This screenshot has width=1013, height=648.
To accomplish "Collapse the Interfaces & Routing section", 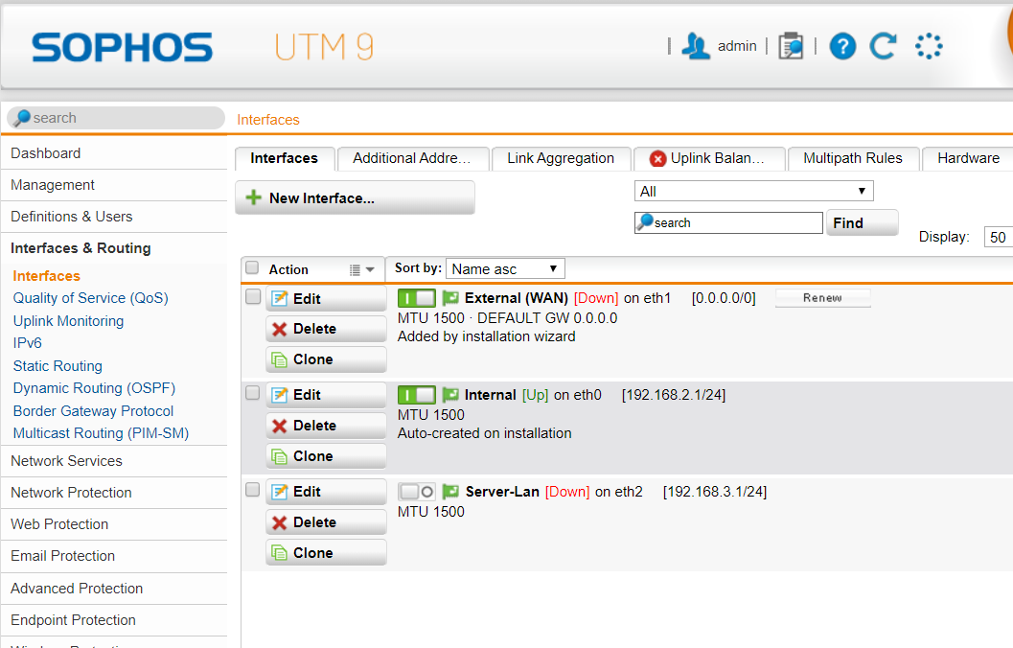I will point(114,248).
